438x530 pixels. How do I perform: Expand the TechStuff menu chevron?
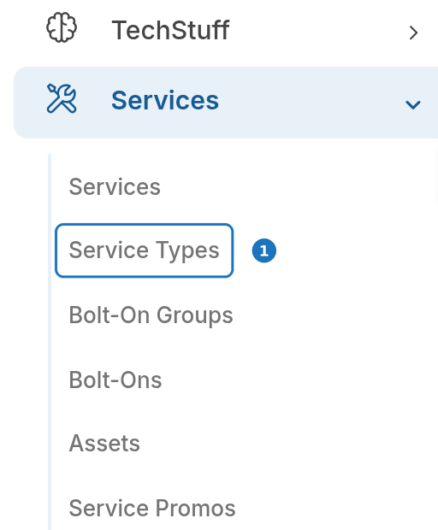(413, 32)
